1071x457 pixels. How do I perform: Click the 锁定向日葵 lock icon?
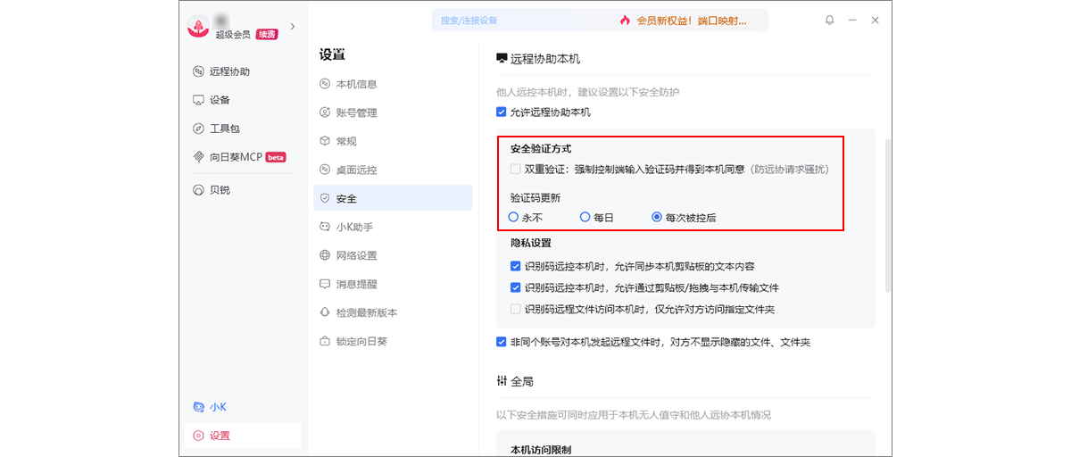point(325,341)
